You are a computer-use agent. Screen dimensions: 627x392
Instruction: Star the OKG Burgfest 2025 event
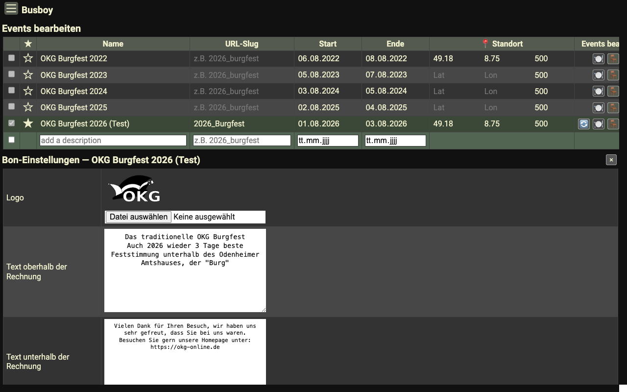(28, 107)
